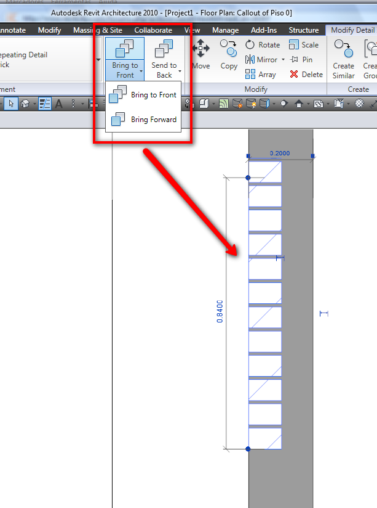The height and width of the screenshot is (508, 377).
Task: Expand the plan views icon dropdown arrow
Action: (x=328, y=104)
